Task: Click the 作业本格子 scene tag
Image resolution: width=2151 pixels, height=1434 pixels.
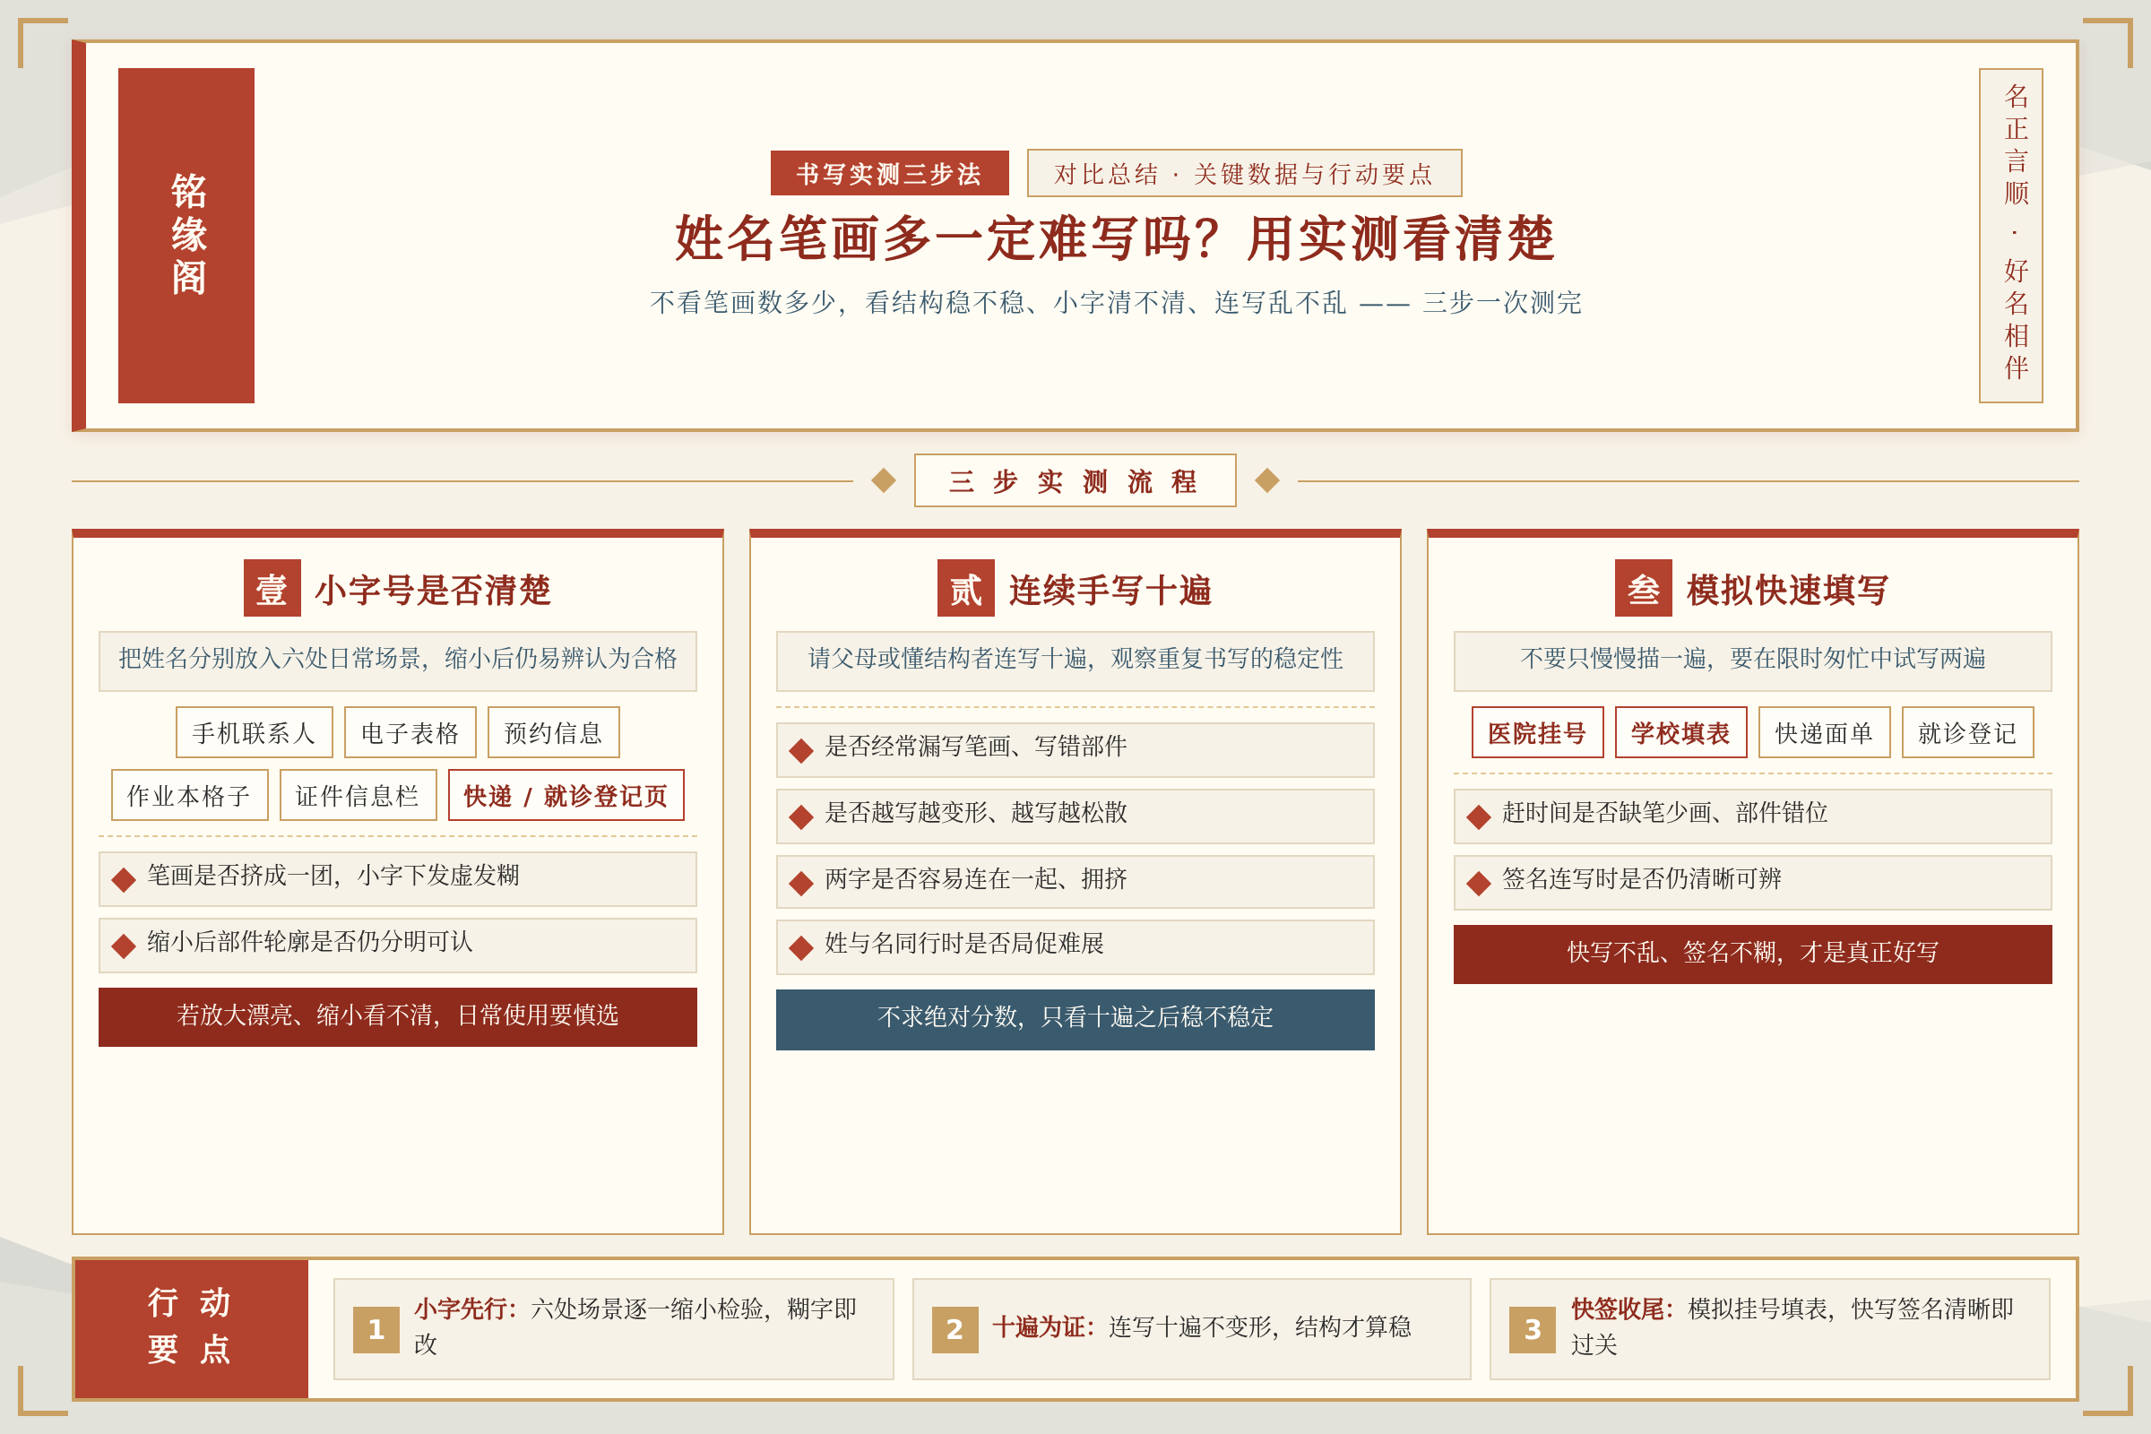Action: [189, 795]
